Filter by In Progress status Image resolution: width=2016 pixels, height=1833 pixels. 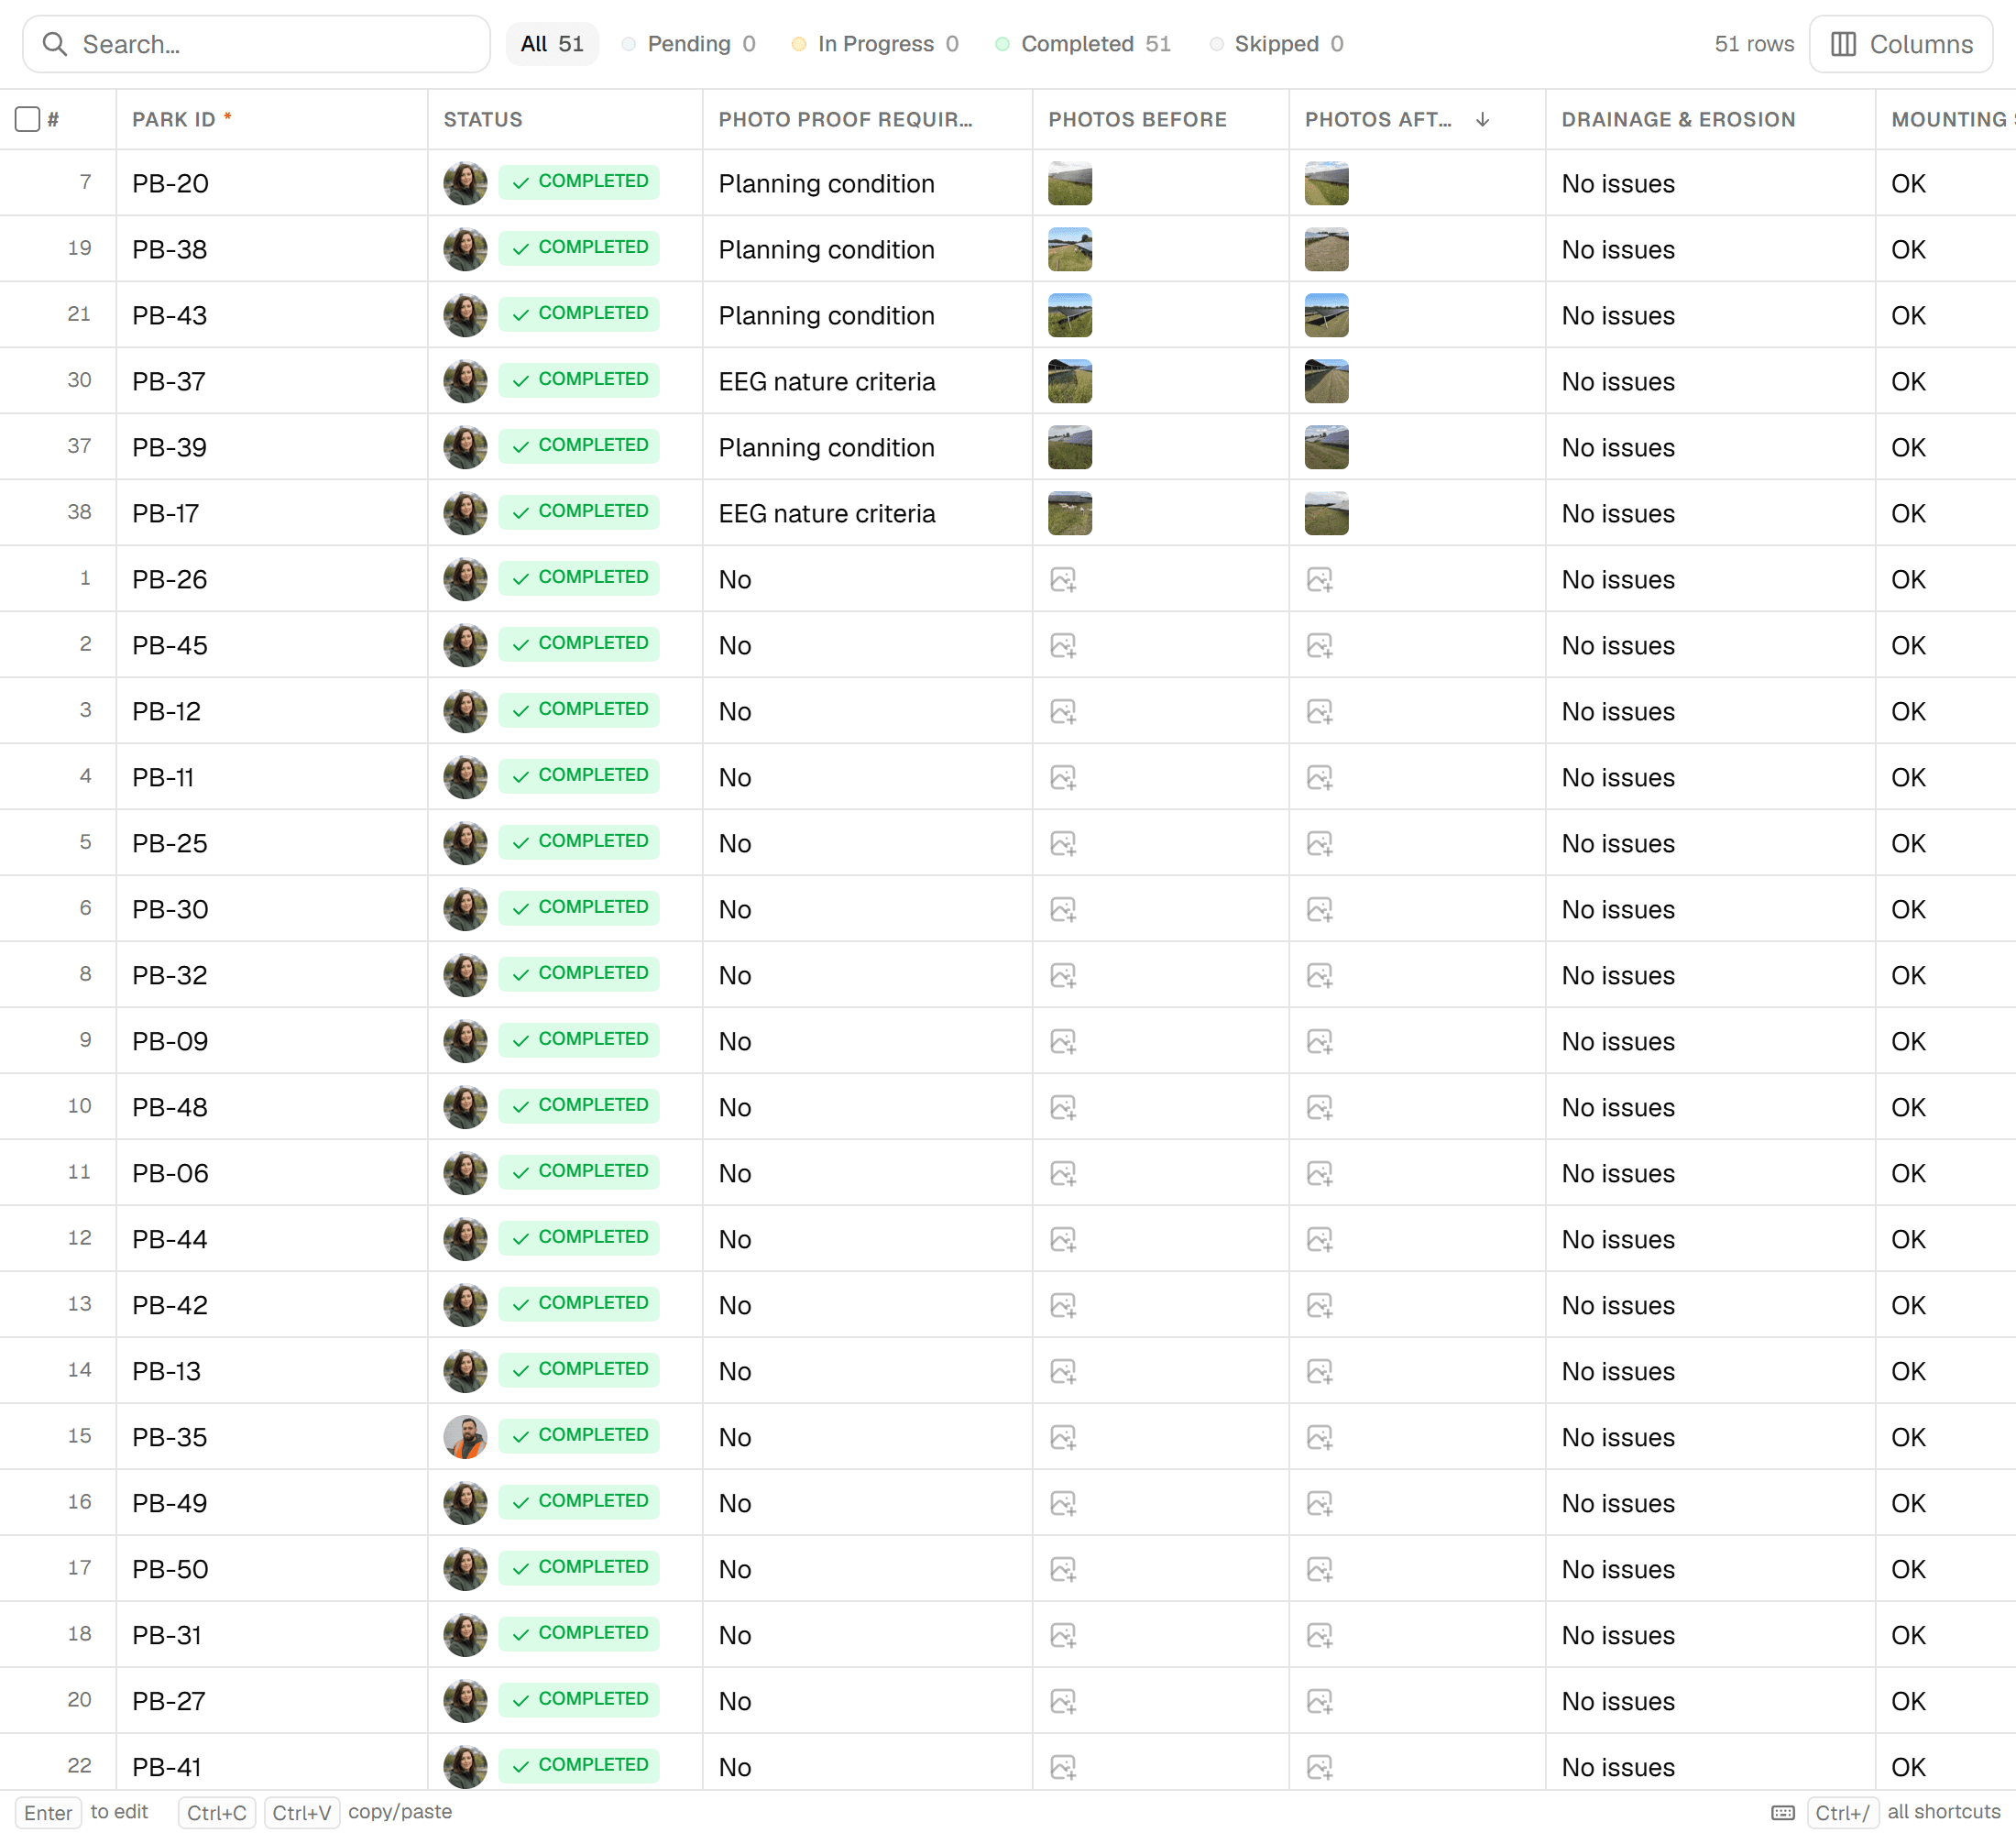pyautogui.click(x=875, y=44)
